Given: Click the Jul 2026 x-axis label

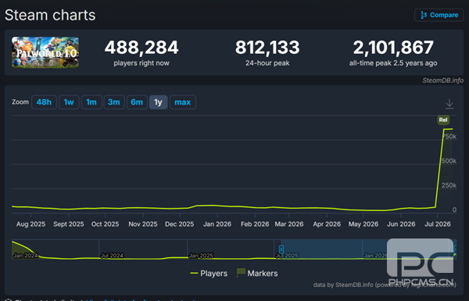Looking at the screenshot, I should click(x=438, y=224).
